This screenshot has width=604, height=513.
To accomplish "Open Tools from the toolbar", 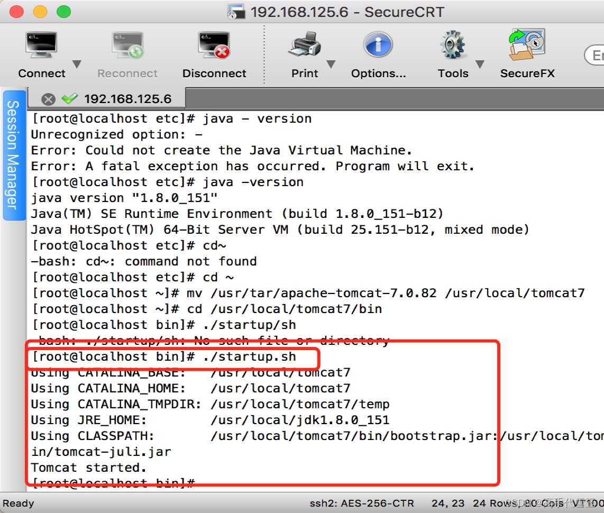I will pos(452,53).
